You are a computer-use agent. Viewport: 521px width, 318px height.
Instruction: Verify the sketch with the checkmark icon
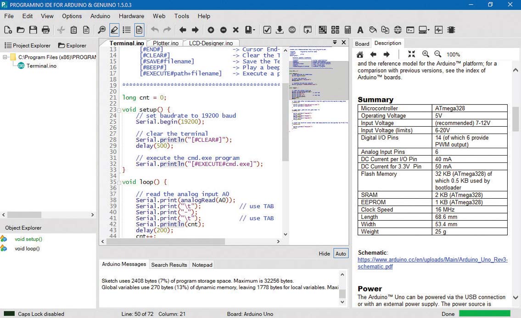tap(267, 30)
